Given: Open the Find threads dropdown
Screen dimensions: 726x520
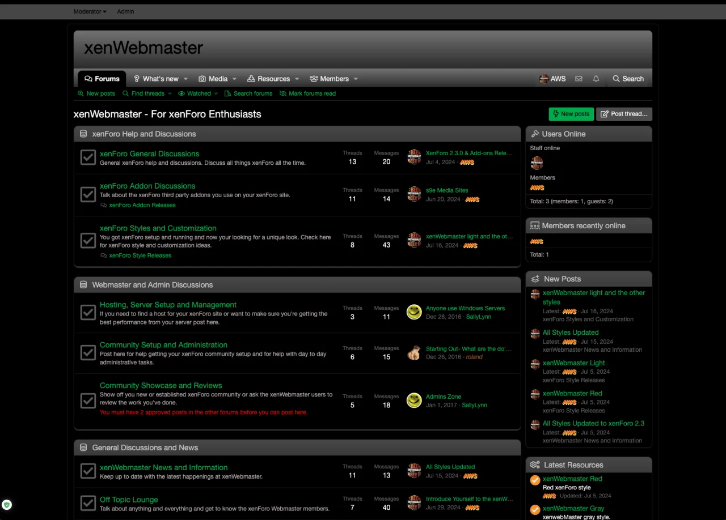Looking at the screenshot, I should pos(146,93).
